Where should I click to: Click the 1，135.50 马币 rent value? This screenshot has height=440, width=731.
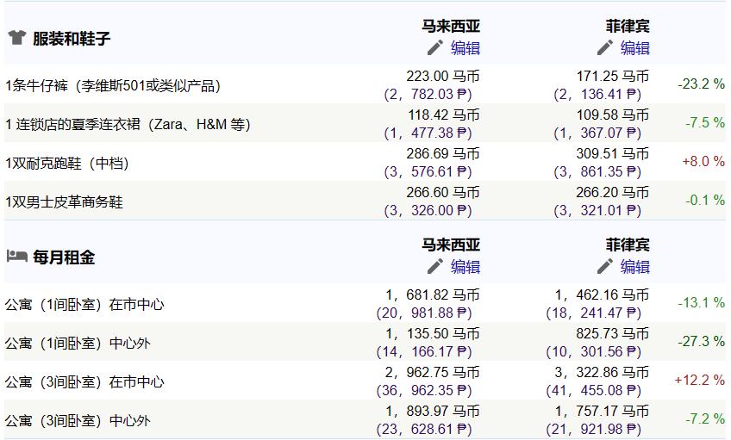tap(433, 333)
